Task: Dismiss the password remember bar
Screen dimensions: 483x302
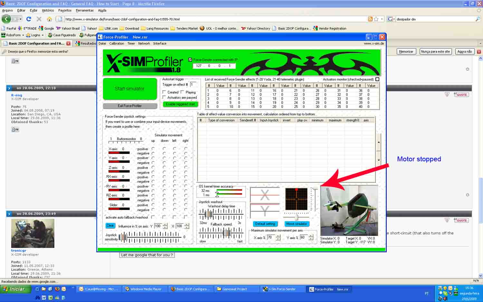Action: pyautogui.click(x=479, y=52)
